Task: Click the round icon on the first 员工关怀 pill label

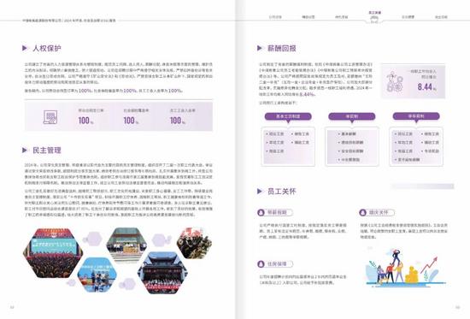Action: [x=261, y=212]
